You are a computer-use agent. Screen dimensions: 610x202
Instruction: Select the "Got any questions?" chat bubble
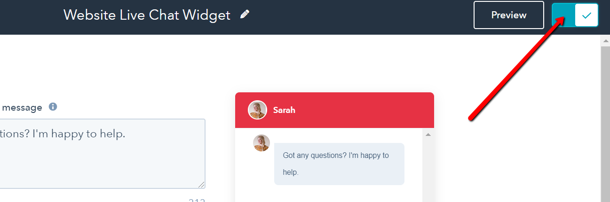tap(339, 164)
